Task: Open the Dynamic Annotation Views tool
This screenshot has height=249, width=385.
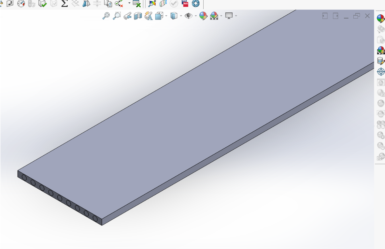Action: 148,16
